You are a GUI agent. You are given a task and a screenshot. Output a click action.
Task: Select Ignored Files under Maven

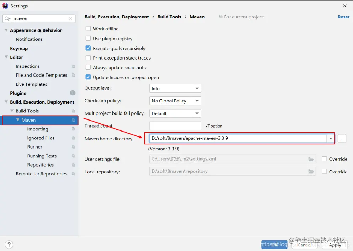pos(41,138)
